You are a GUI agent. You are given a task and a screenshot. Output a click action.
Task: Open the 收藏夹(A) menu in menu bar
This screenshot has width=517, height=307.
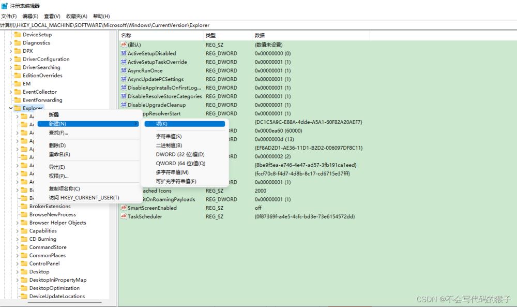pos(77,17)
